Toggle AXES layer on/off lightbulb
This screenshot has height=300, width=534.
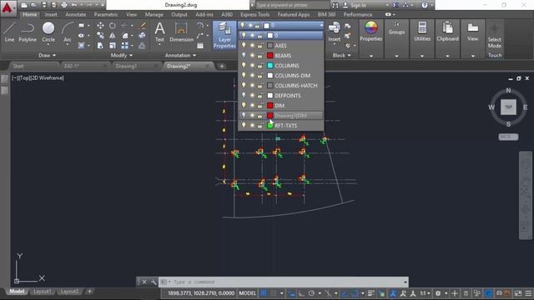coord(244,45)
